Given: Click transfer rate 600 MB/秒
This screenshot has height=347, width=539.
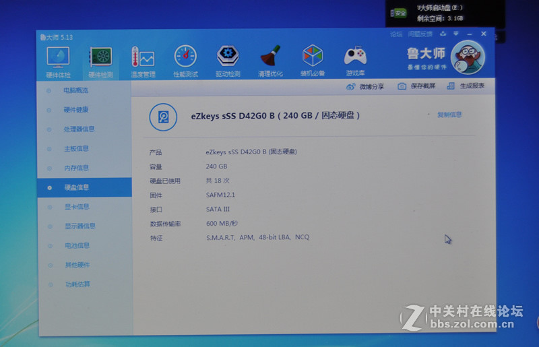Looking at the screenshot, I should pyautogui.click(x=222, y=224).
